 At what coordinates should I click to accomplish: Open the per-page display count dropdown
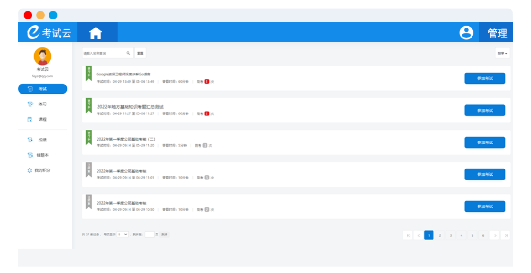click(x=123, y=235)
